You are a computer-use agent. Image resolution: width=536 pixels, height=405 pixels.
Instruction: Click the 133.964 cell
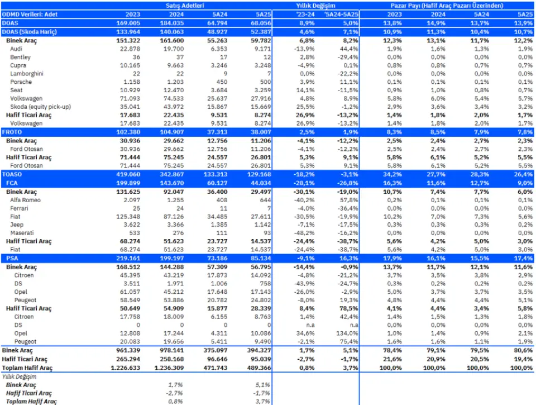point(128,32)
